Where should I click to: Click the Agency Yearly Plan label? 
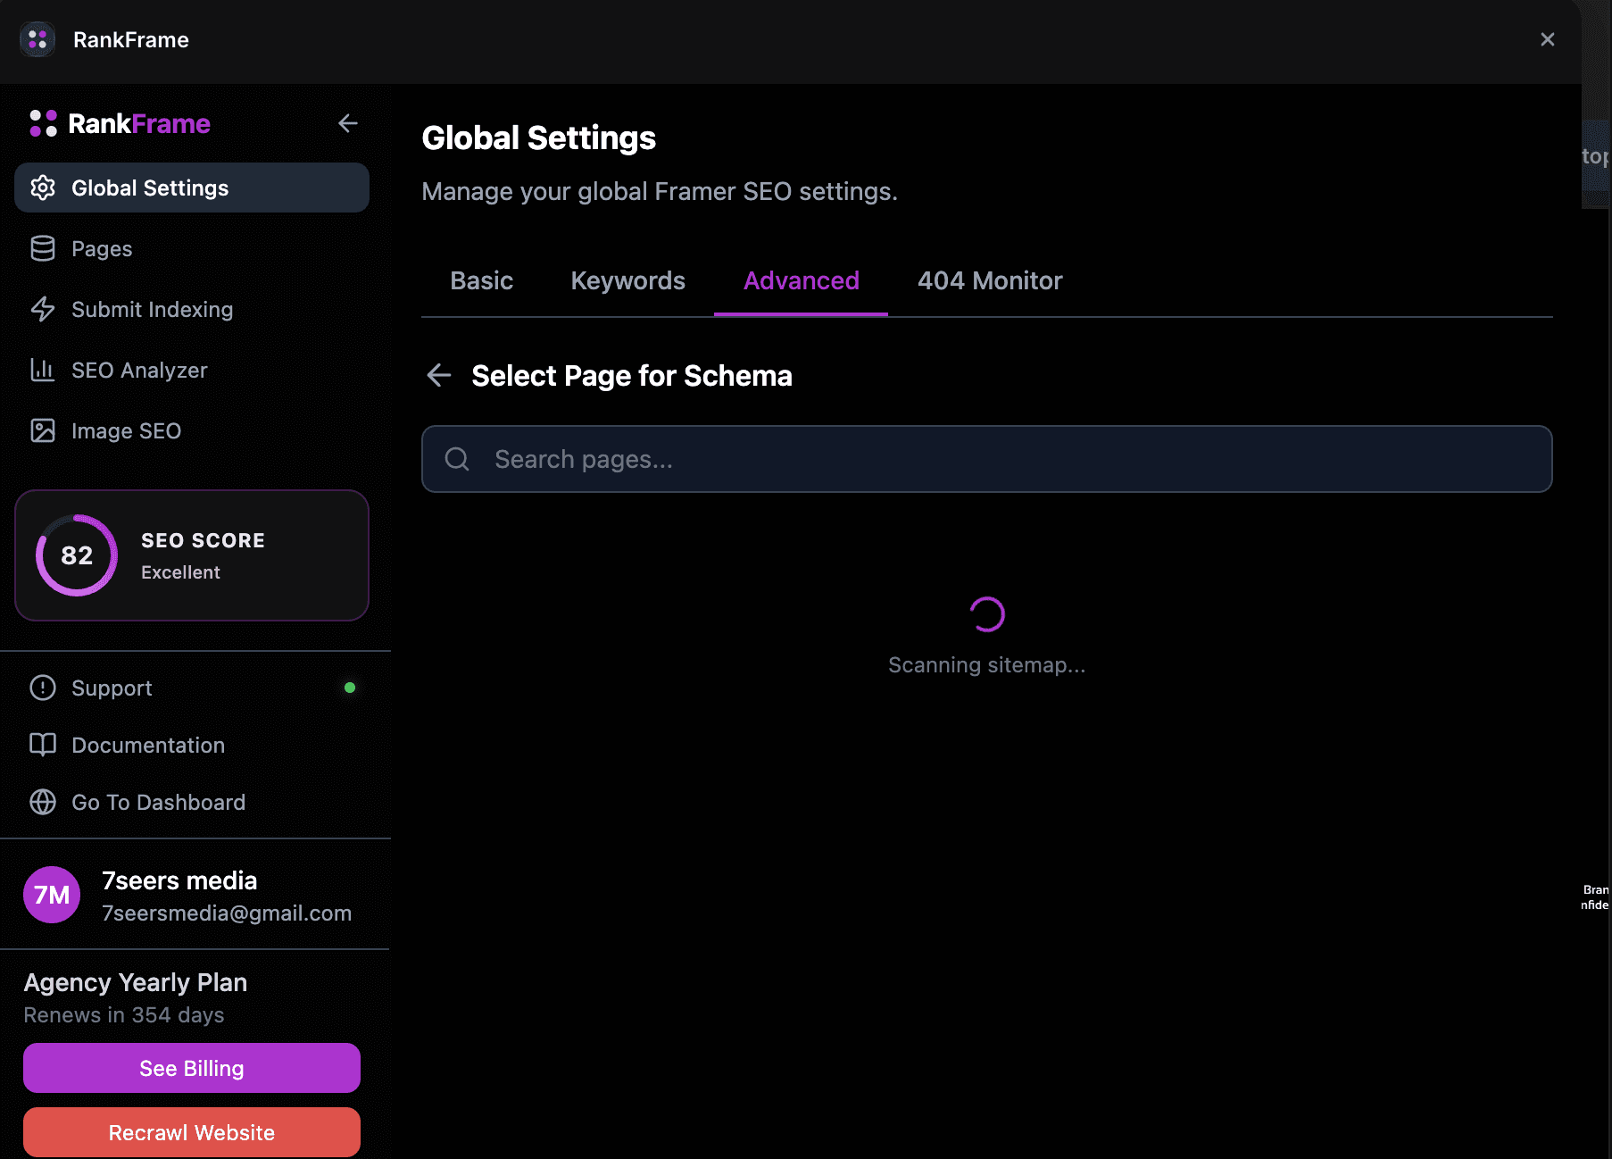(x=136, y=982)
